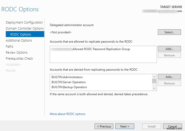Image resolution: width=185 pixels, height=131 pixels.
Task: Select BUILTIN\Server Operators entry
Action: coord(69,82)
